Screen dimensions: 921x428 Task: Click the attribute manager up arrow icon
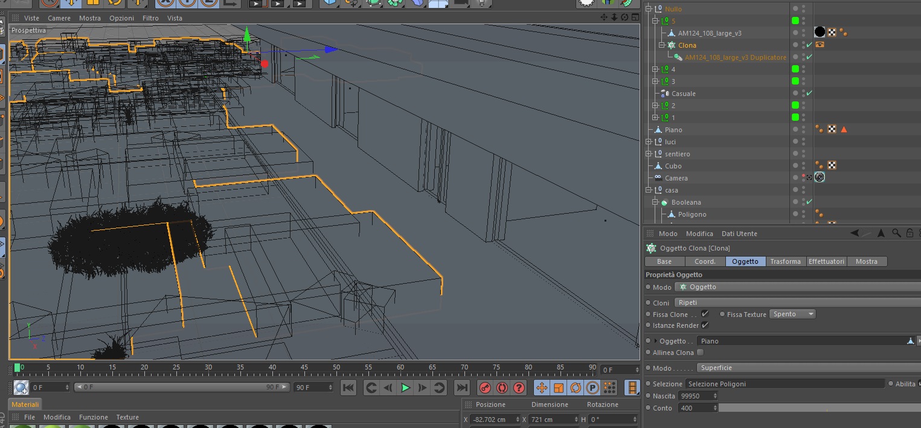click(x=881, y=233)
